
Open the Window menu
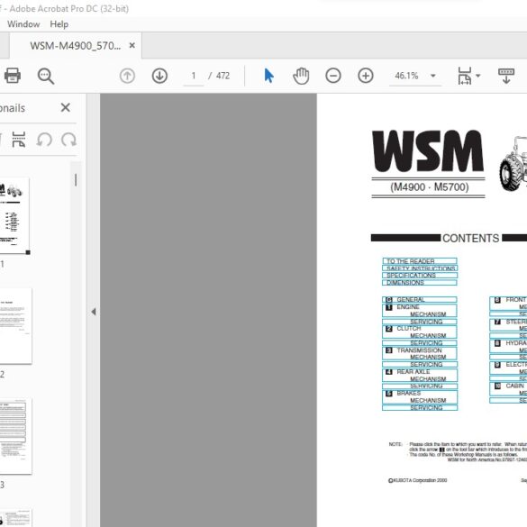tap(23, 24)
